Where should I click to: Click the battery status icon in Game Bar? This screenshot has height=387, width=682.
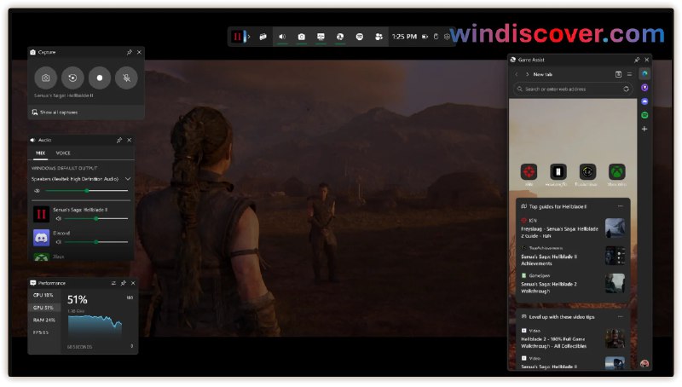pyautogui.click(x=425, y=37)
